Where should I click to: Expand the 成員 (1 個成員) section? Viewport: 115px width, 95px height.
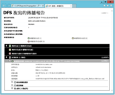tap(12, 88)
